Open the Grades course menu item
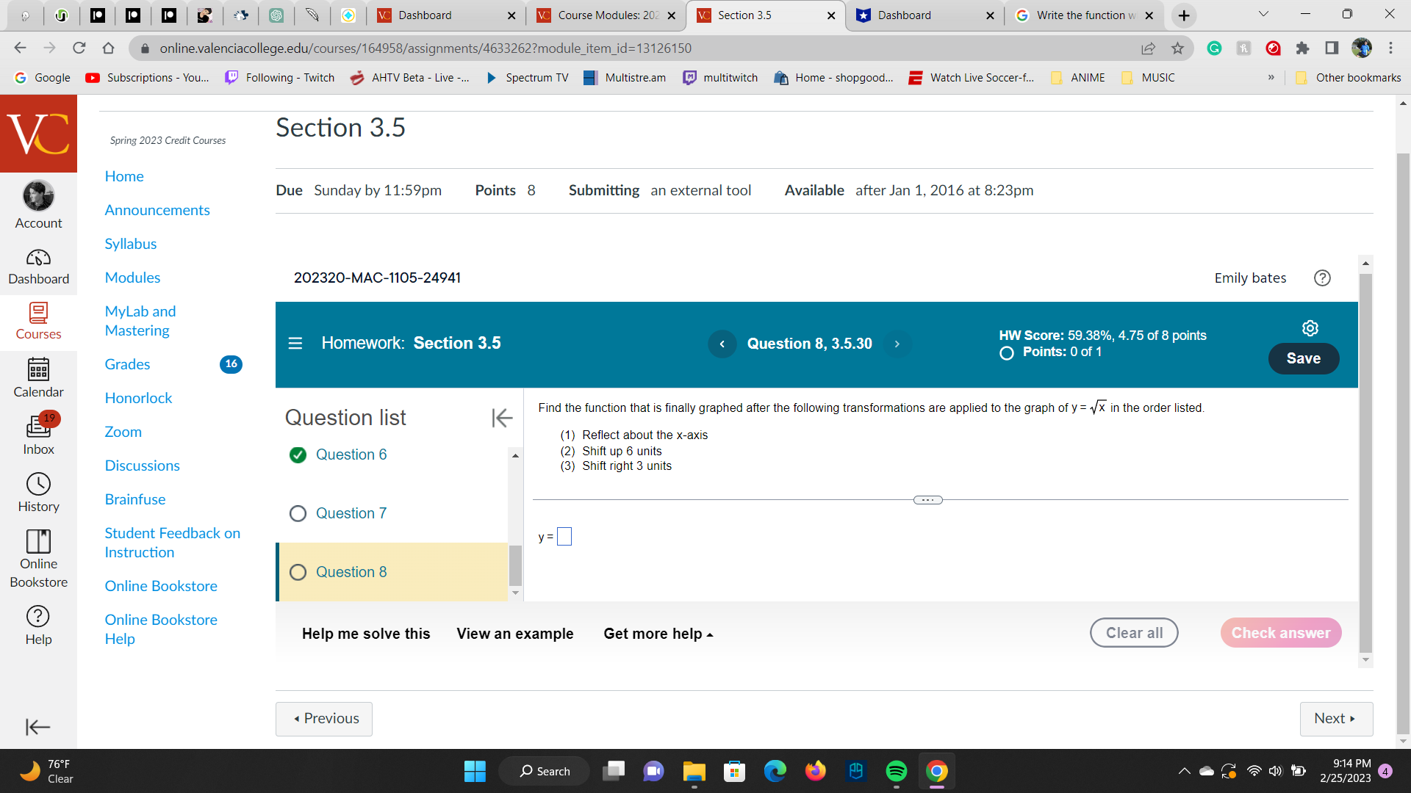 126,363
